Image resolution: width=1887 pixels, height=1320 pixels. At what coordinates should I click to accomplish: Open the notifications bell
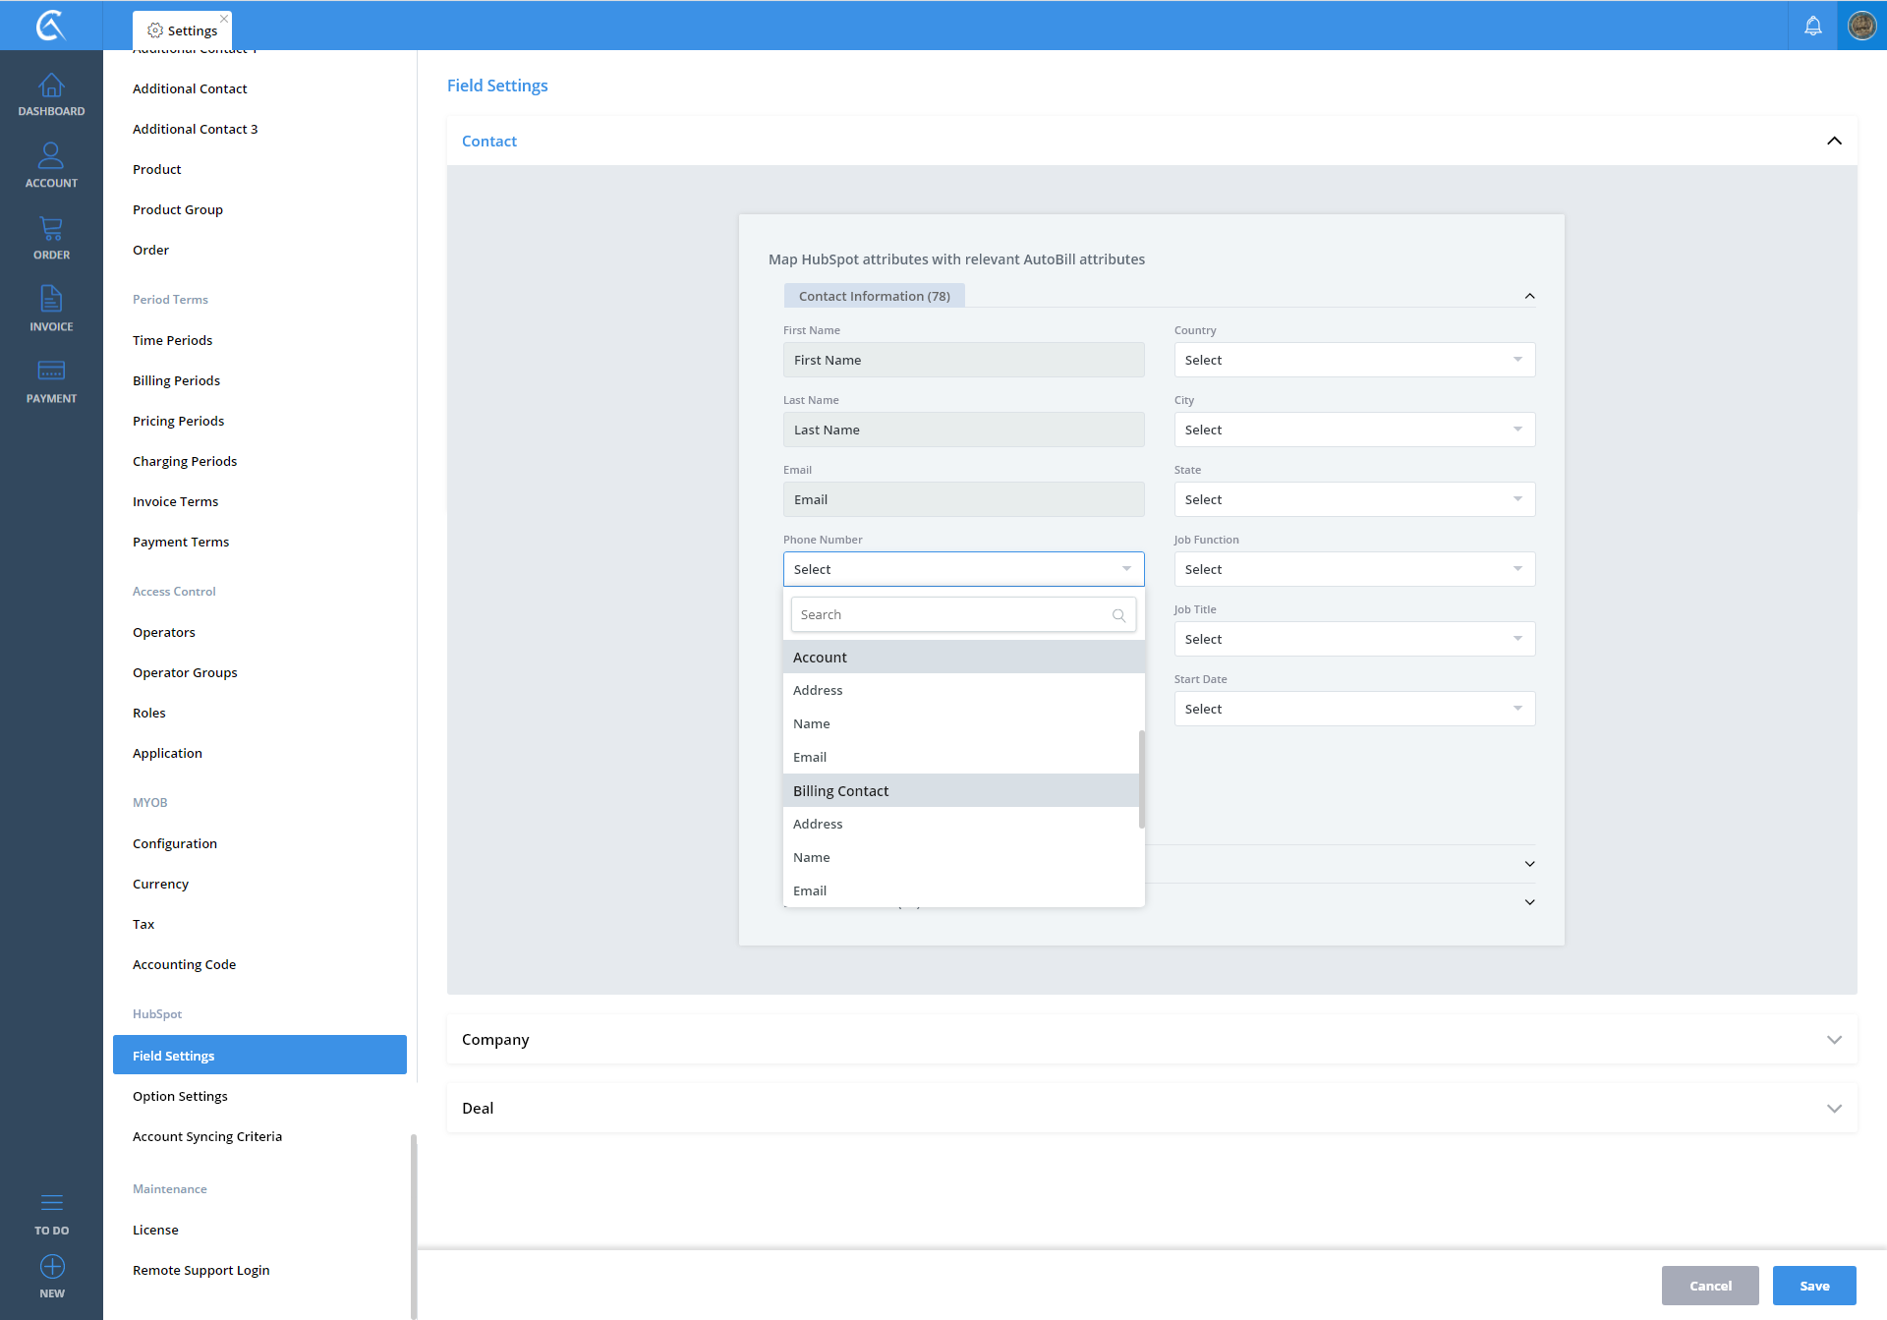click(1812, 26)
